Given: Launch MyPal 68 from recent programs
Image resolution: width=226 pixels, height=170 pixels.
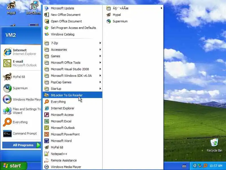Looking at the screenshot, I should [21, 77].
